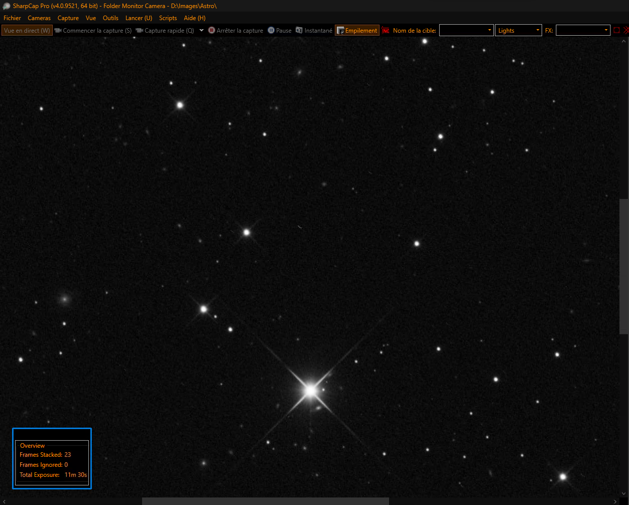The image size is (629, 505).
Task: Expand the Capture rapide options arrow
Action: pyautogui.click(x=201, y=31)
